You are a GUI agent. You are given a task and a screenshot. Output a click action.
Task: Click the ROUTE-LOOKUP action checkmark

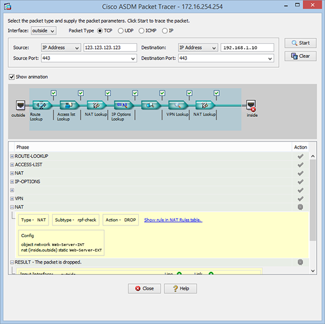click(300, 156)
